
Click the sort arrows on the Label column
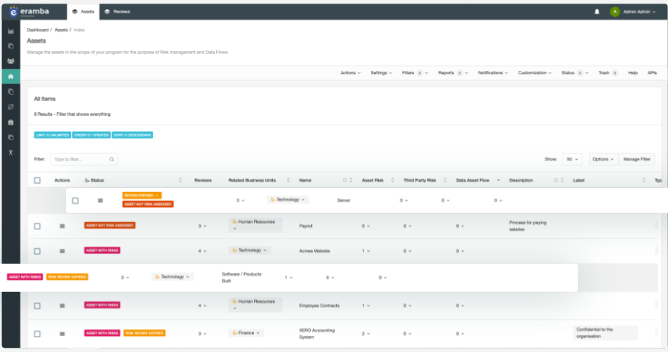(x=643, y=180)
